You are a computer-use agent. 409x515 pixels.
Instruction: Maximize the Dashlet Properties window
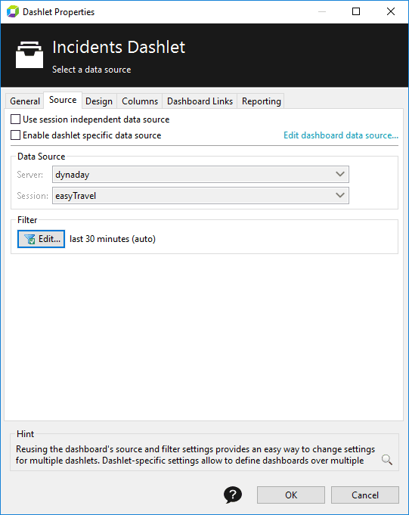356,11
